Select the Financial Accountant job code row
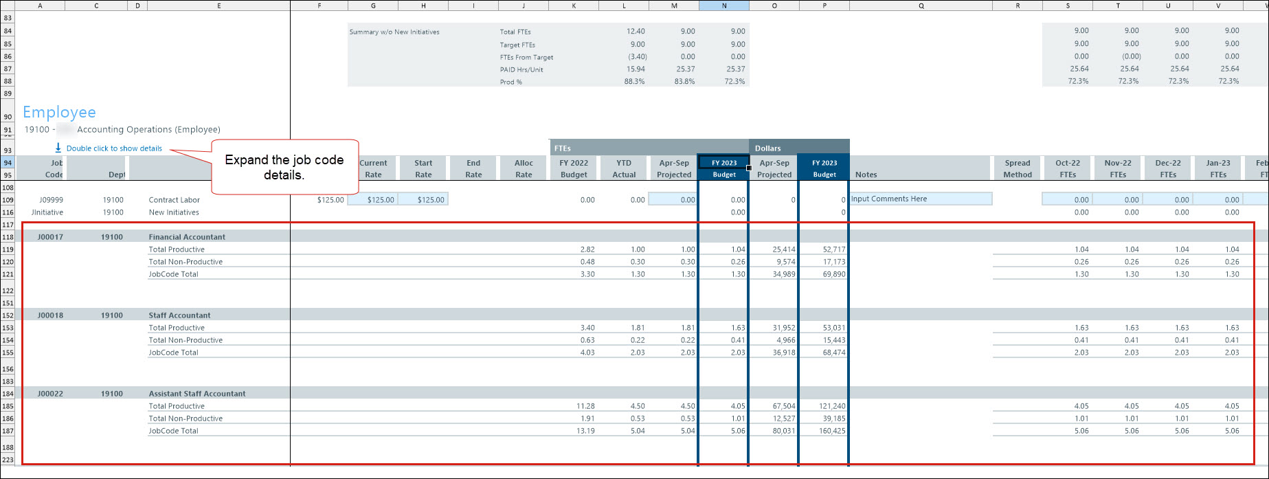This screenshot has height=479, width=1269. [187, 237]
